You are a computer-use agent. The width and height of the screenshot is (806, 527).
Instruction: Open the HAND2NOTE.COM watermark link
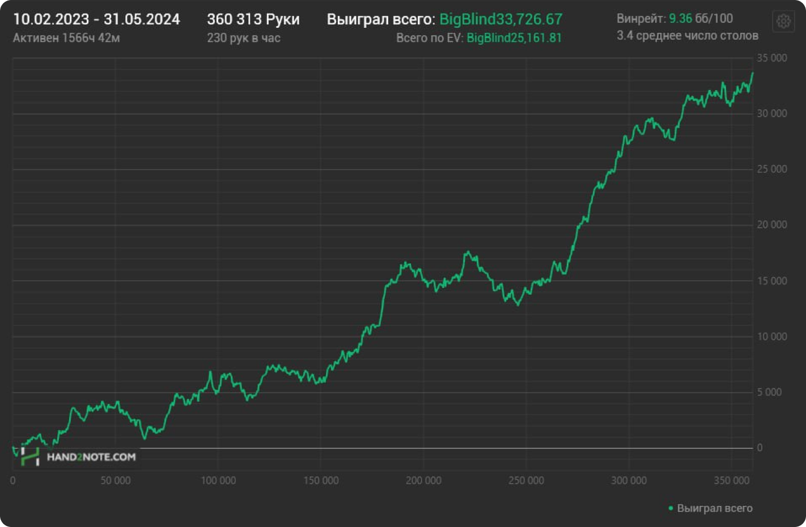coord(91,457)
